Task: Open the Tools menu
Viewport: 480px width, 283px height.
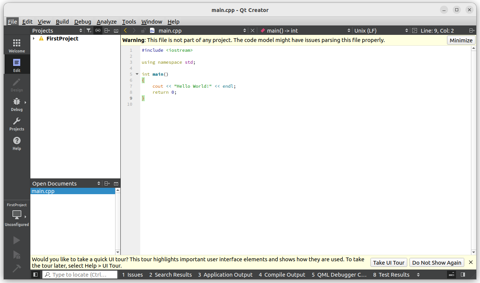Action: coord(129,21)
